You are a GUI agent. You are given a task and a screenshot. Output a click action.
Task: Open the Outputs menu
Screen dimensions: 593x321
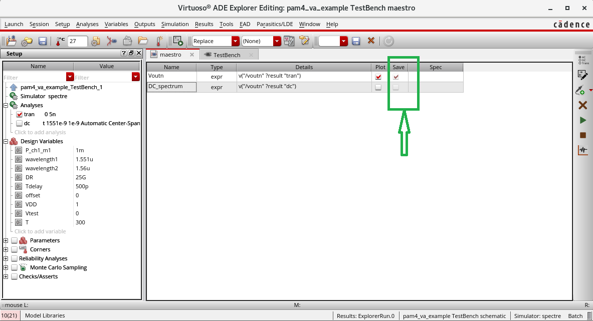point(144,24)
